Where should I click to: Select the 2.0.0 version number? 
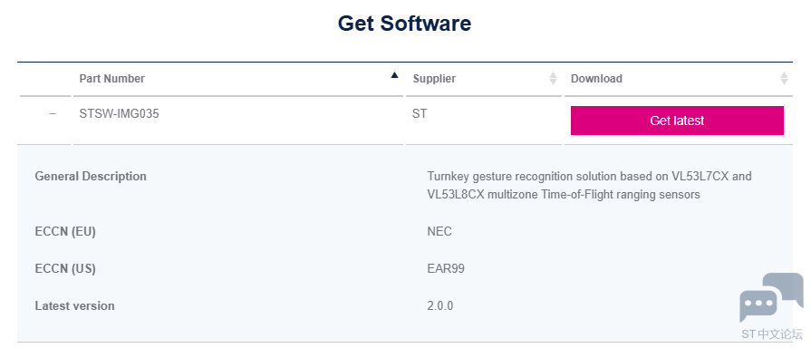pos(440,306)
